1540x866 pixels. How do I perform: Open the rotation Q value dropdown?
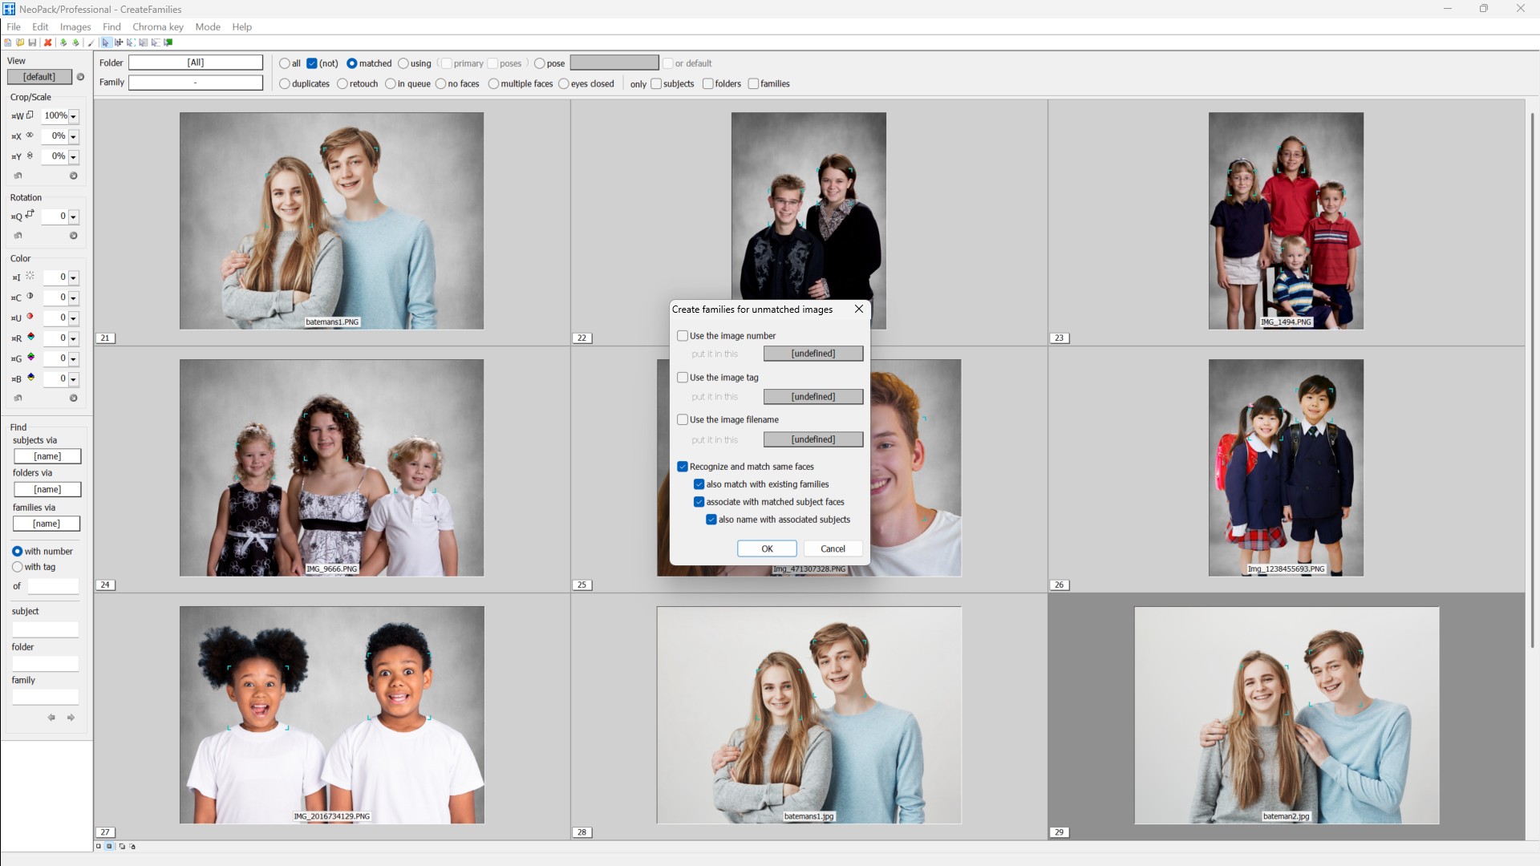coord(73,217)
